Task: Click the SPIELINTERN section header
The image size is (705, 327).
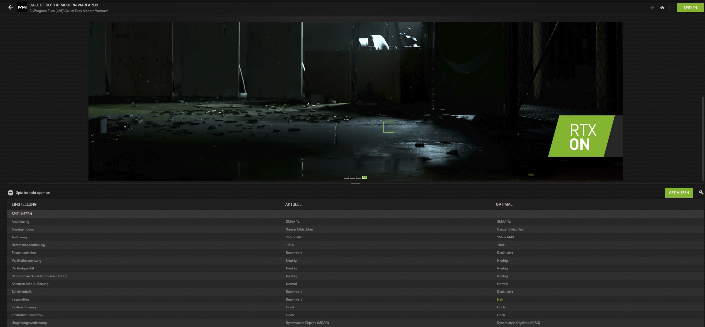Action: point(22,214)
